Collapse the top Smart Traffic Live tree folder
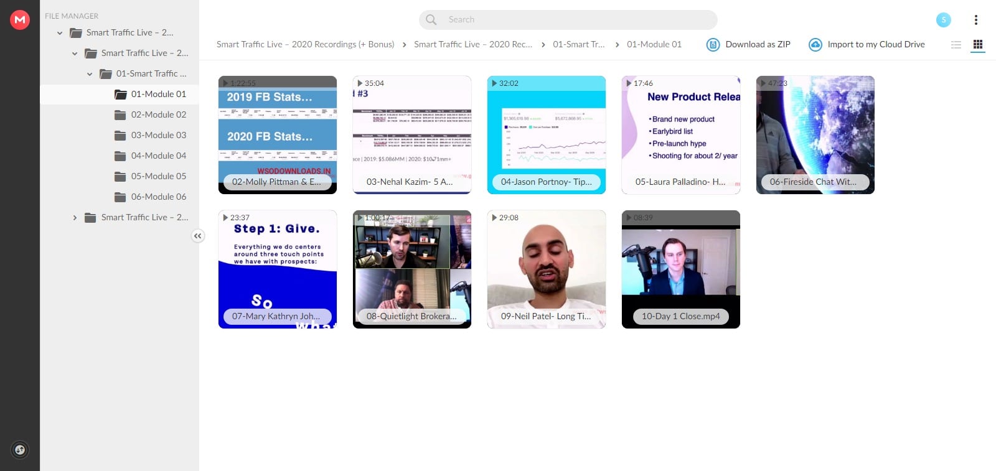 pos(60,33)
